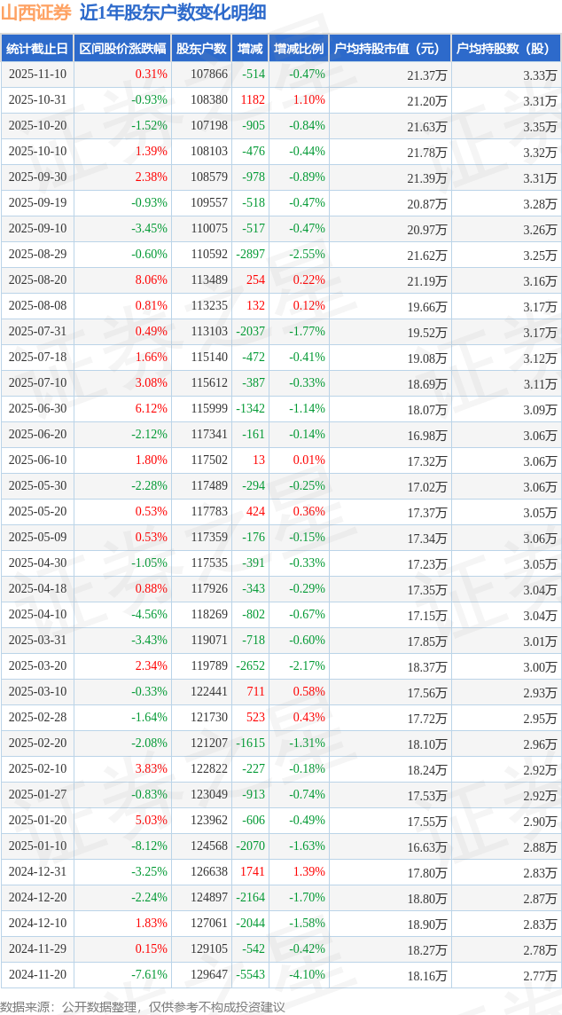Select the 21.78万 holding value cell
Image resolution: width=562 pixels, height=1015 pixels.
coord(426,152)
